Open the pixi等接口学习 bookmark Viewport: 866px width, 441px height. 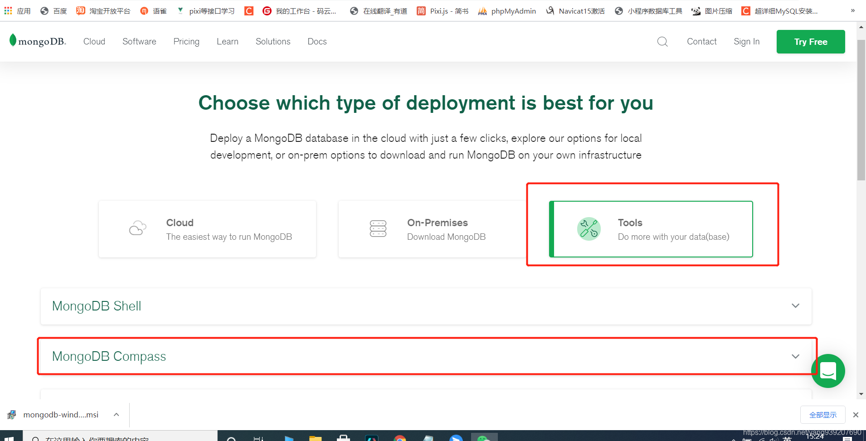(205, 11)
